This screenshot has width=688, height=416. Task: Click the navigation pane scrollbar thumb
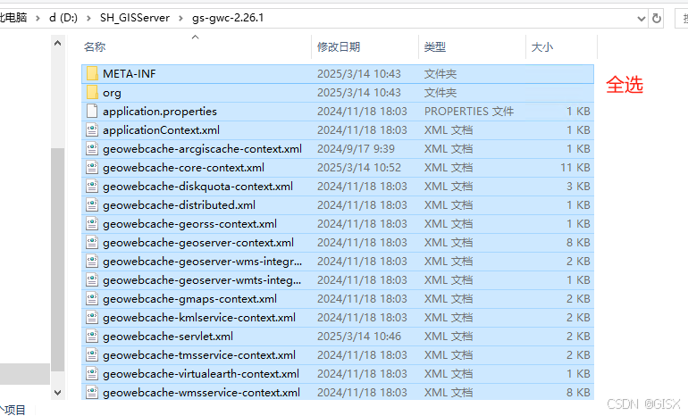tap(57, 260)
